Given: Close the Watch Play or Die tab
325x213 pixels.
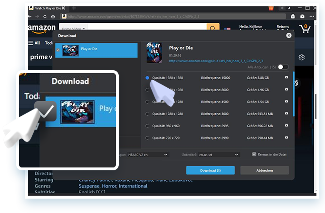Looking at the screenshot, I should tap(63, 8).
